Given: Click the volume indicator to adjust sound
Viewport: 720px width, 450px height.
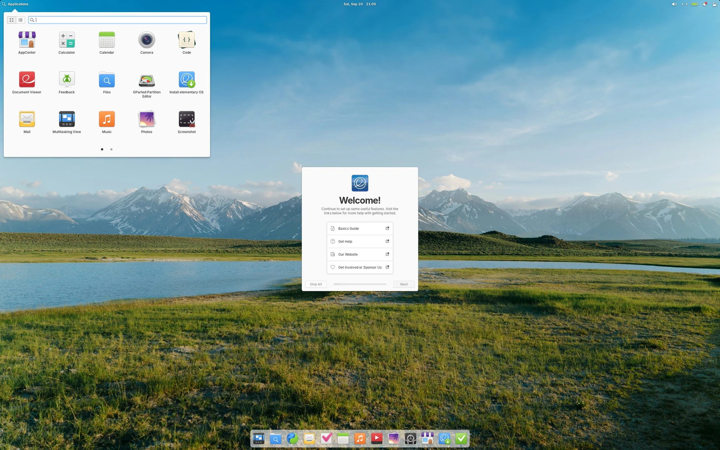Looking at the screenshot, I should coord(673,4).
